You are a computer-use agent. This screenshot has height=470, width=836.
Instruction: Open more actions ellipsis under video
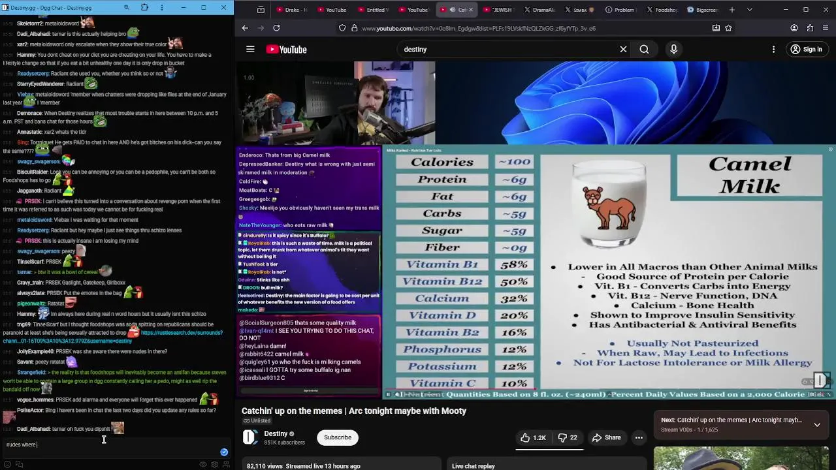tap(639, 437)
